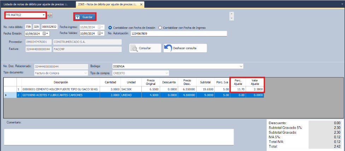Select the 2365 Nota de débito tab
Screen dimensions: 345x151
point(107,4)
